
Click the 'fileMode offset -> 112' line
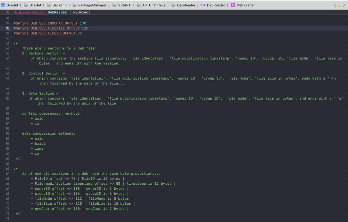point(82,199)
